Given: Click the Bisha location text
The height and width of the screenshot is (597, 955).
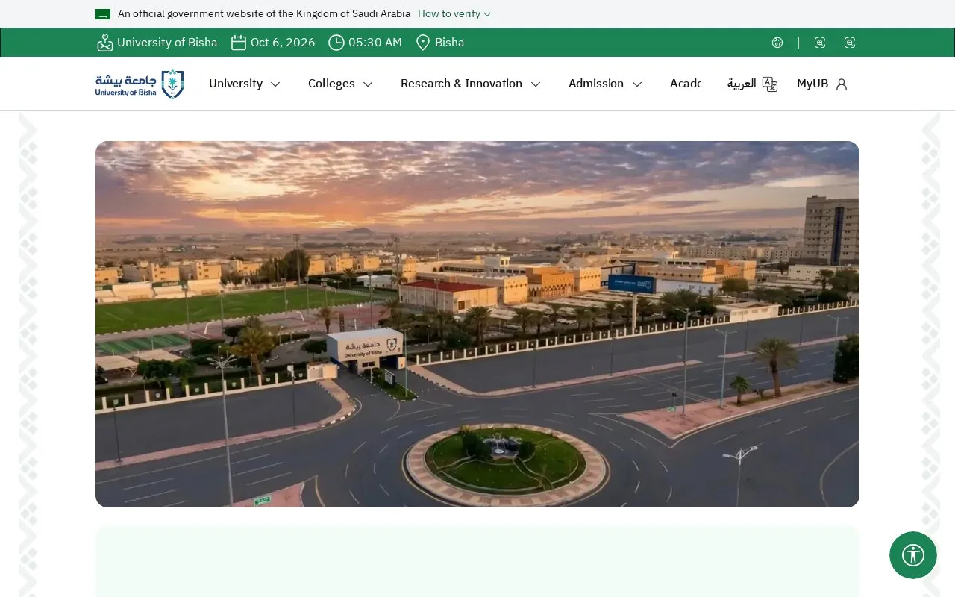Looking at the screenshot, I should 450,43.
